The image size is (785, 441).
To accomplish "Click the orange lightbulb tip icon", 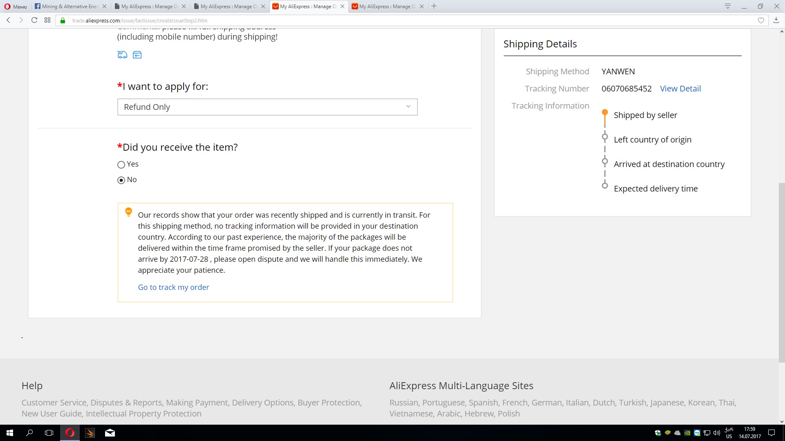I will [128, 212].
